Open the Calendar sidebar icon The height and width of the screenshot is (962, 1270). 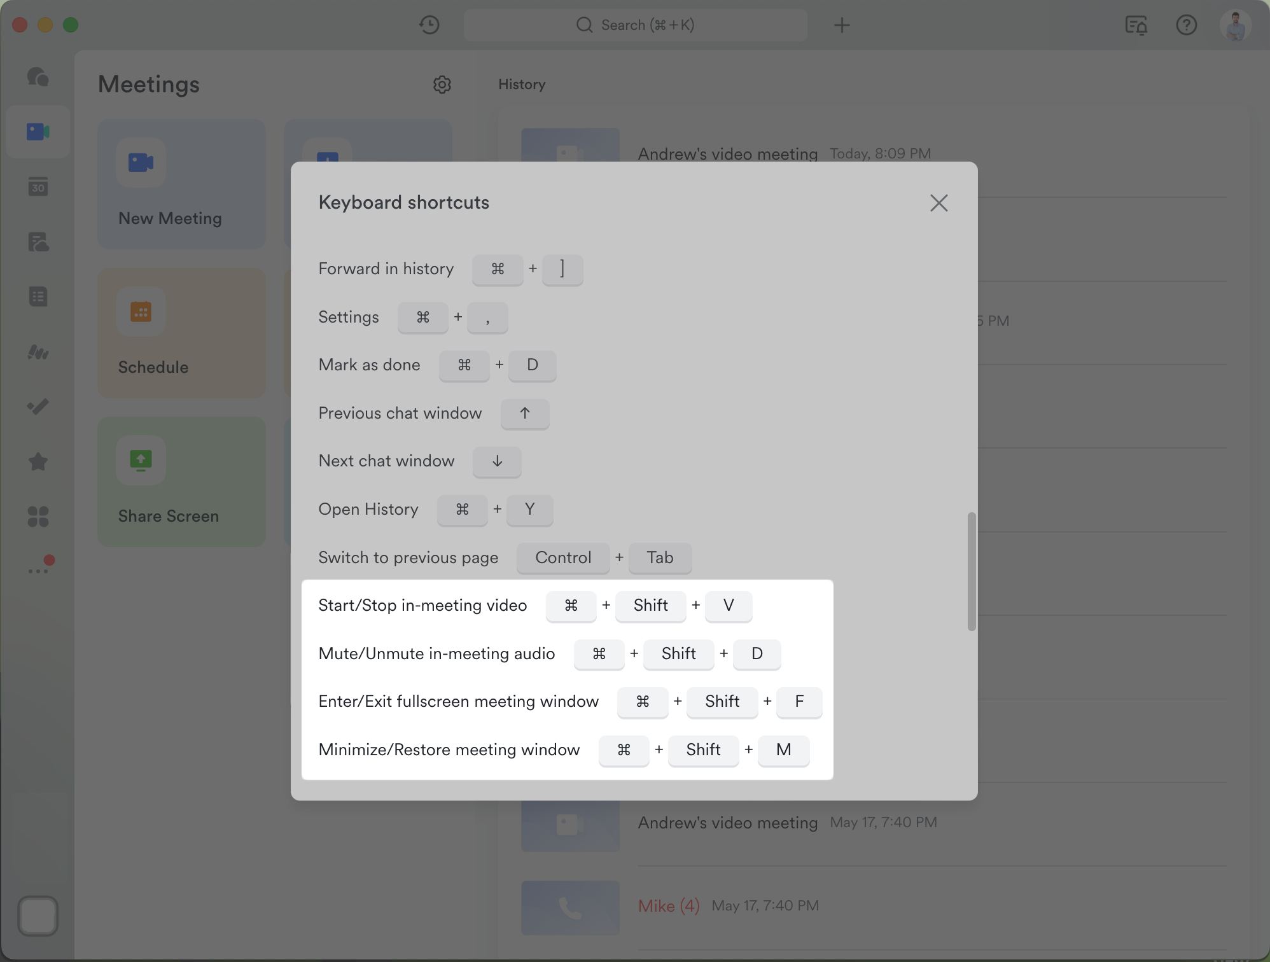(x=38, y=186)
